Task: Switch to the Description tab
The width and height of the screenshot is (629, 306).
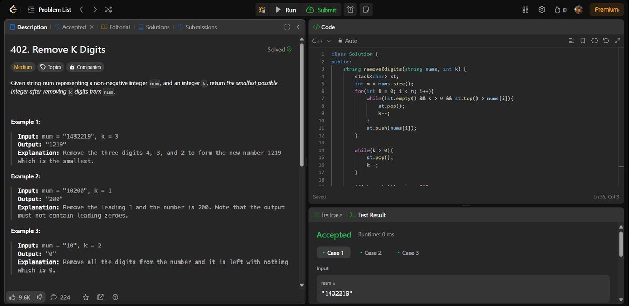Action: point(28,27)
